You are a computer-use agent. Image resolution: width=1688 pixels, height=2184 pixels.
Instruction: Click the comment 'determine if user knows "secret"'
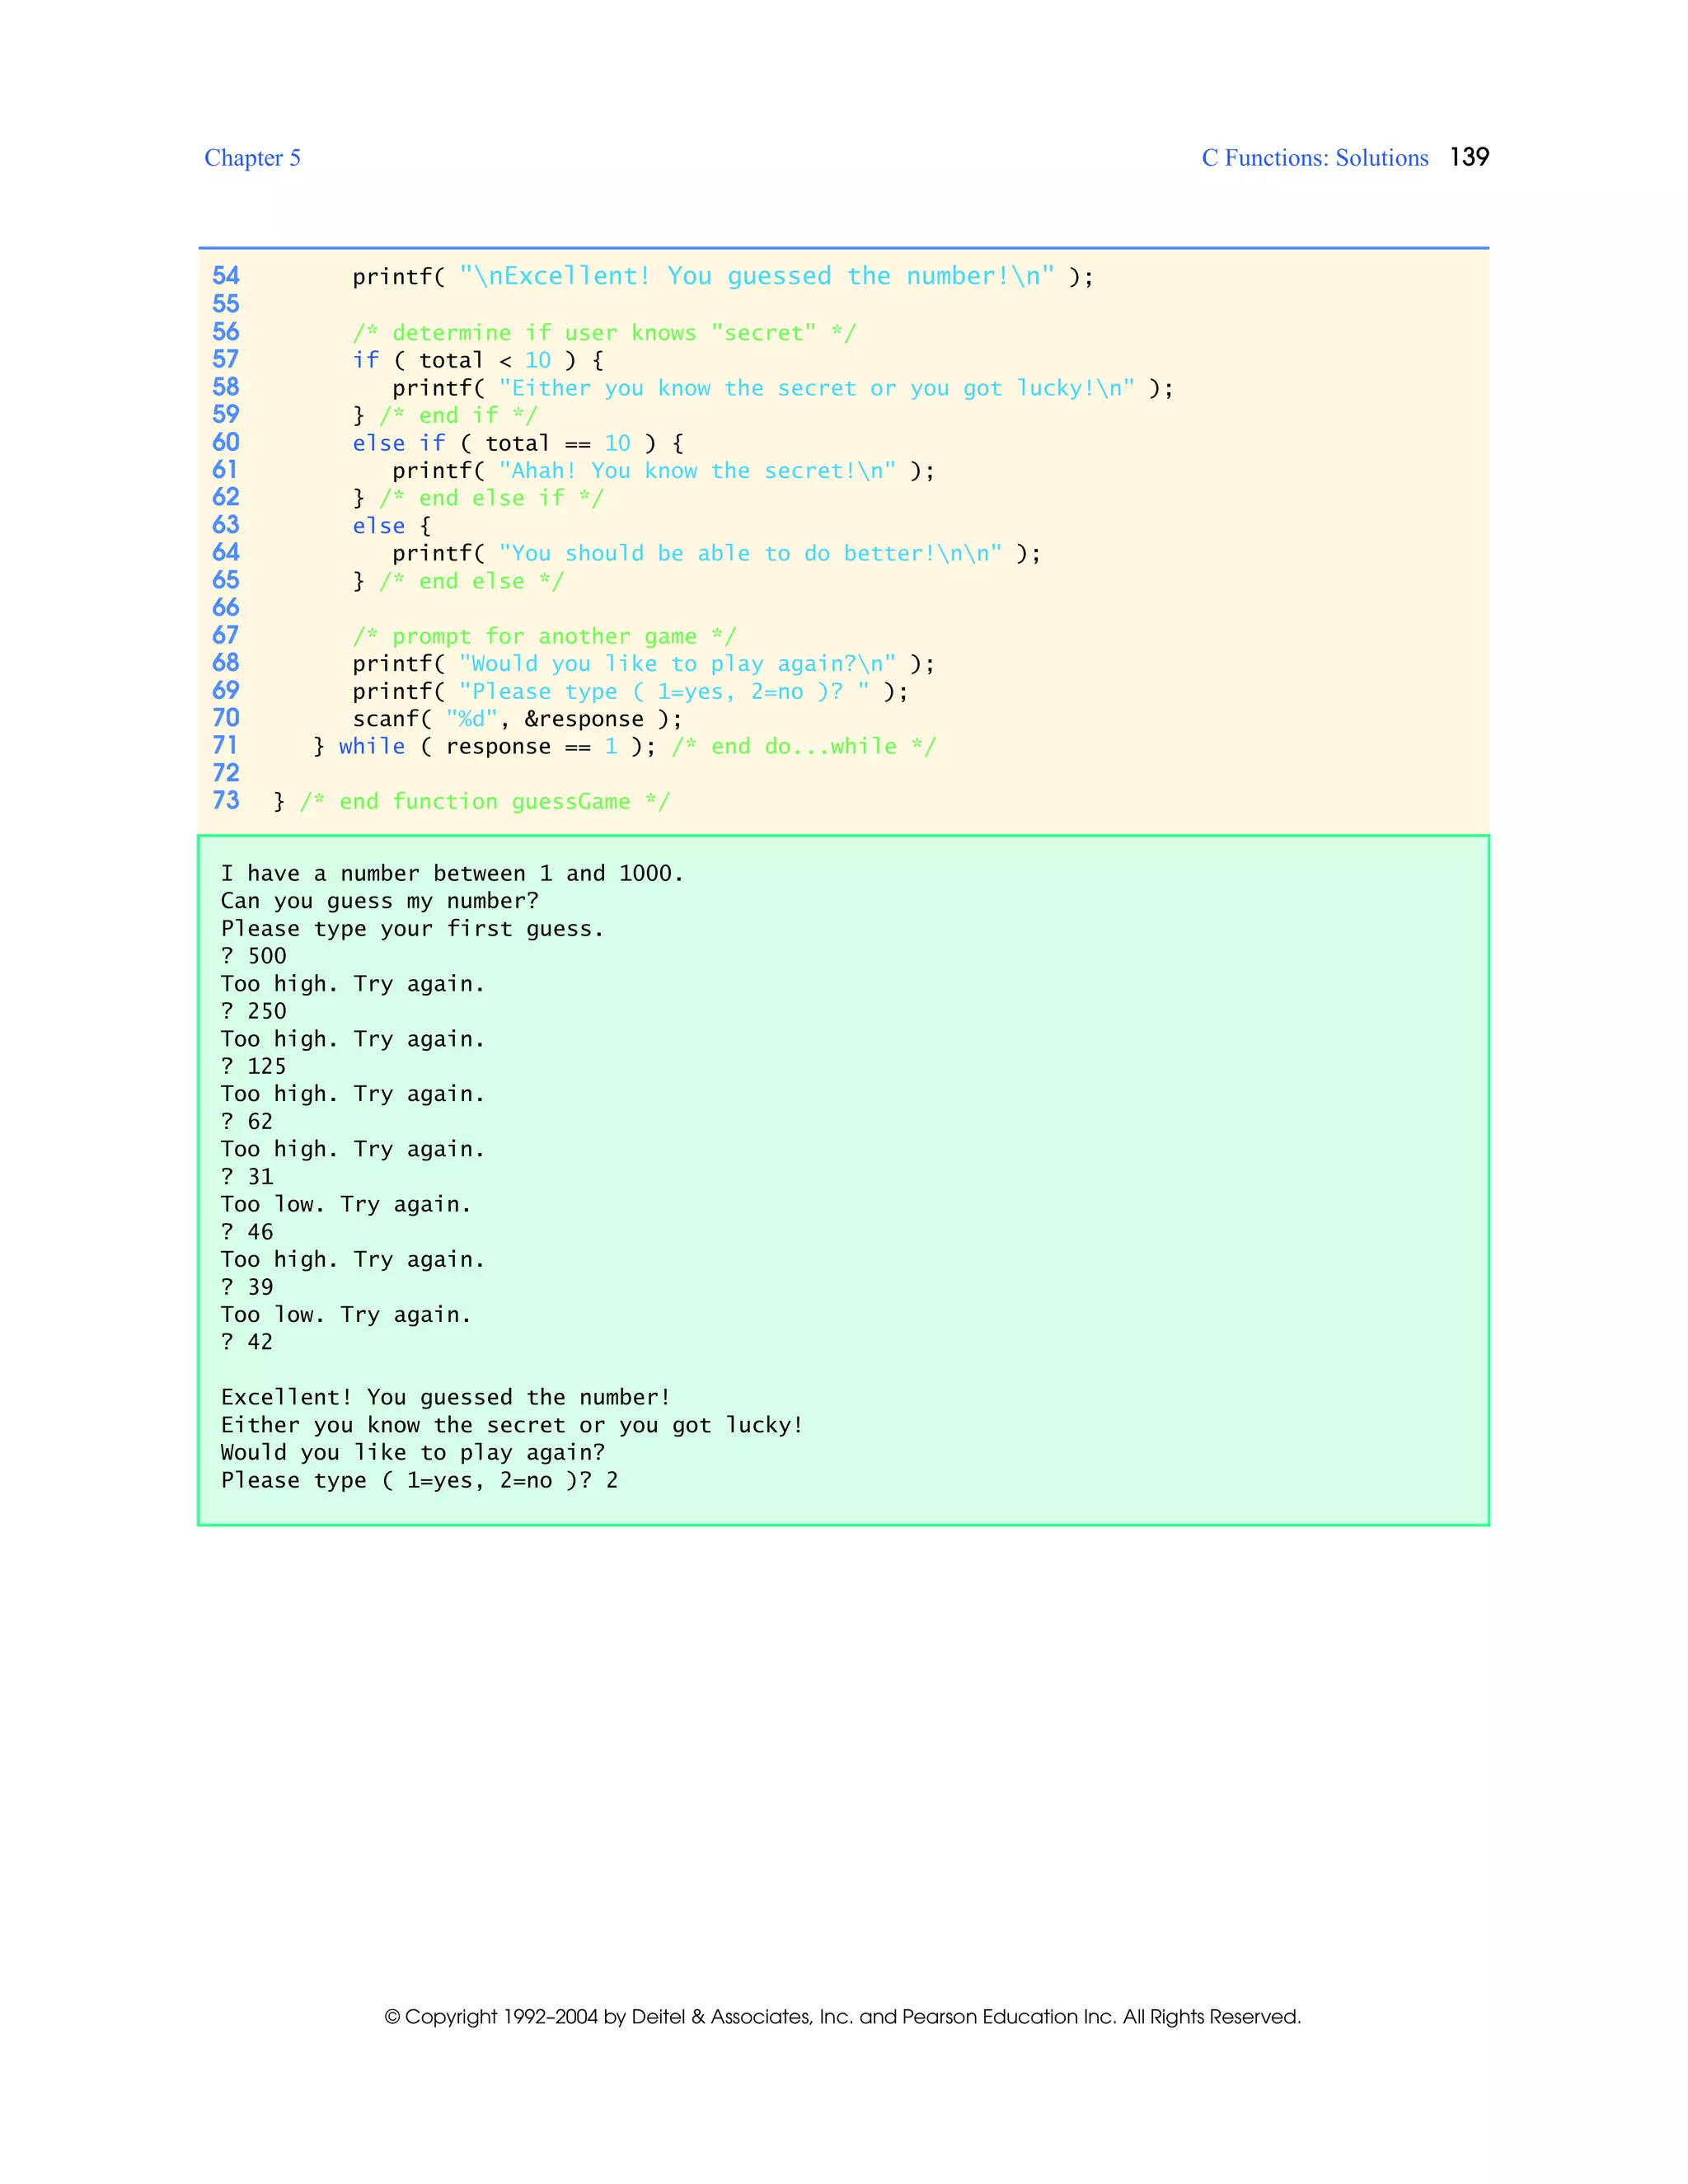pyautogui.click(x=604, y=333)
